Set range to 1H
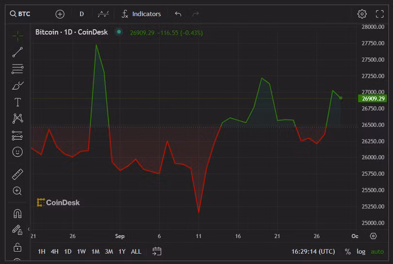393x264 pixels. click(42, 251)
